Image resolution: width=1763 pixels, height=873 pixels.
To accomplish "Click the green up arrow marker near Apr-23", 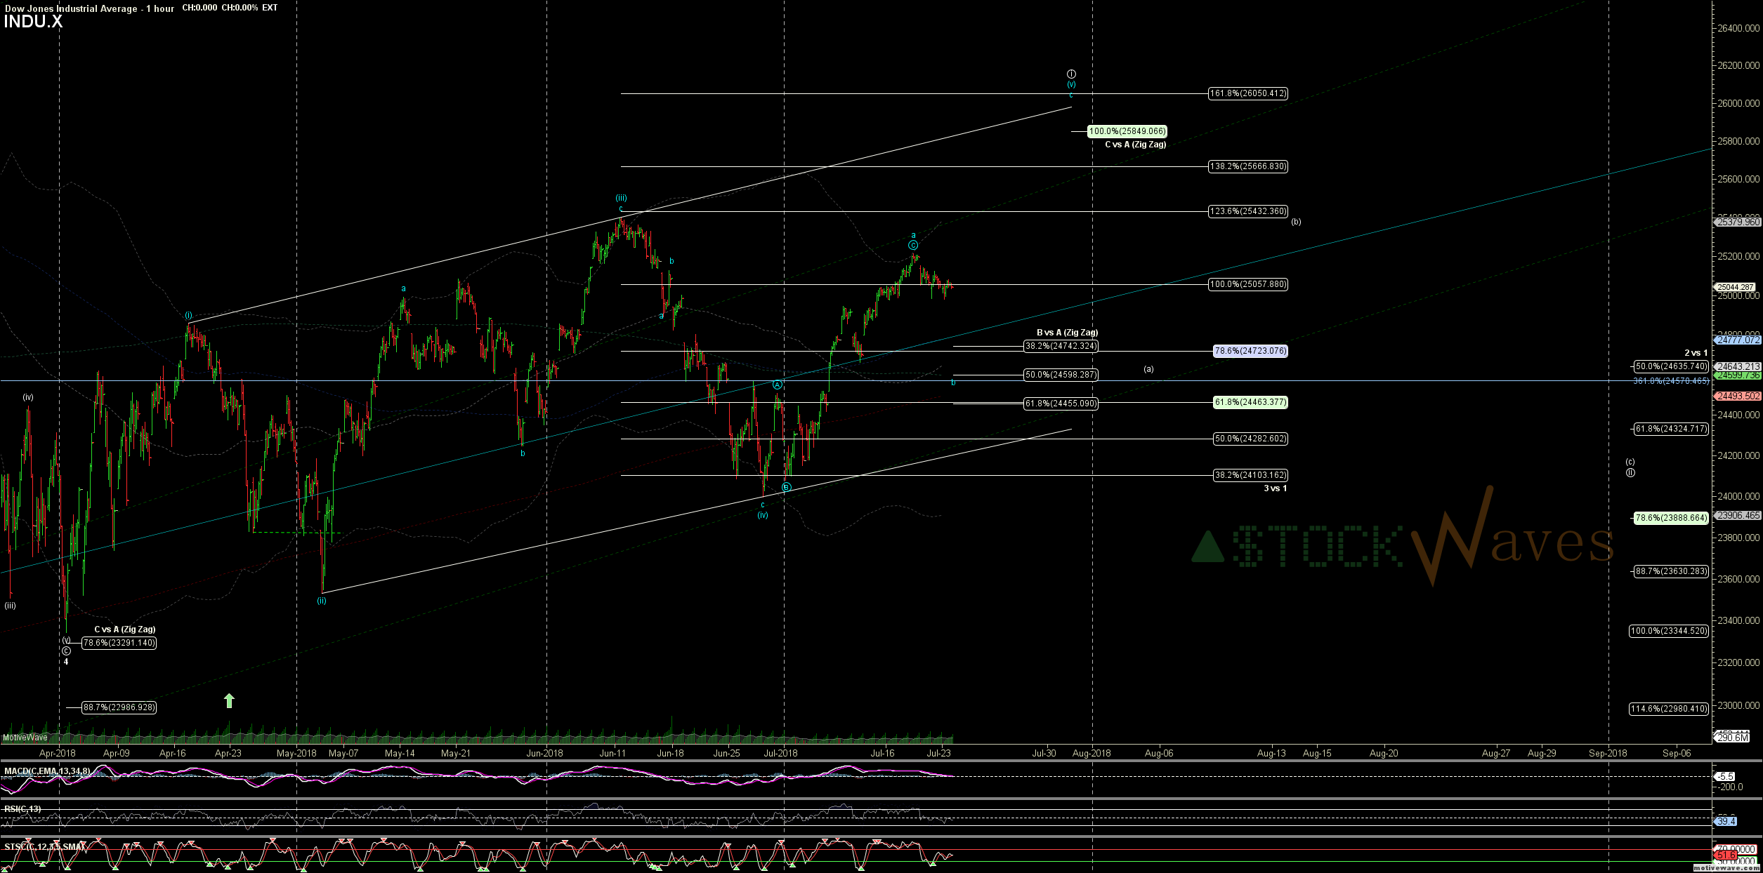I will [x=229, y=700].
